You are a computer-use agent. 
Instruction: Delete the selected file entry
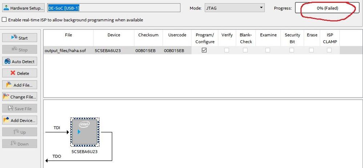pyautogui.click(x=20, y=73)
